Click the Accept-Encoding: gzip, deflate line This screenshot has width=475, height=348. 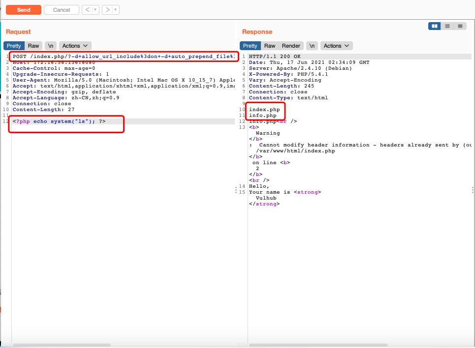[64, 92]
